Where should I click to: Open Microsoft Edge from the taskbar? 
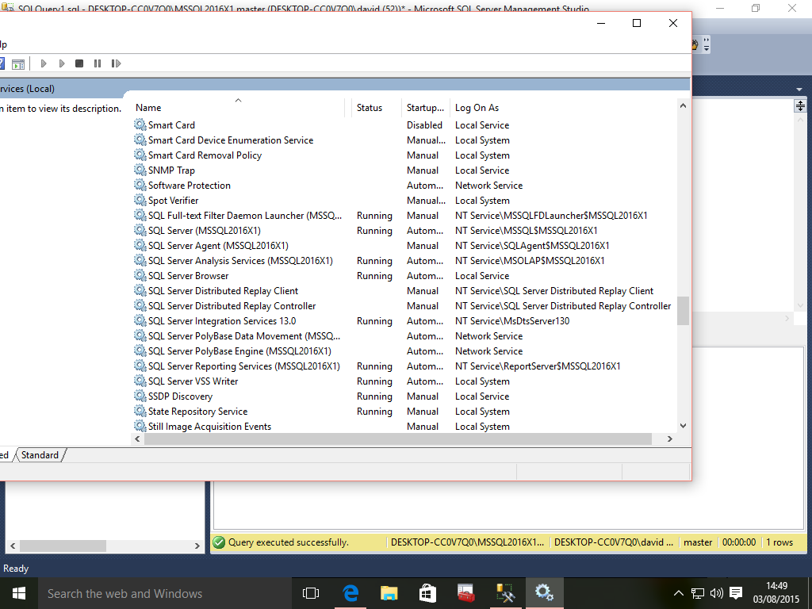pos(350,593)
